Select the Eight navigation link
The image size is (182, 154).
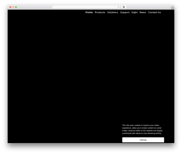[x=134, y=12]
